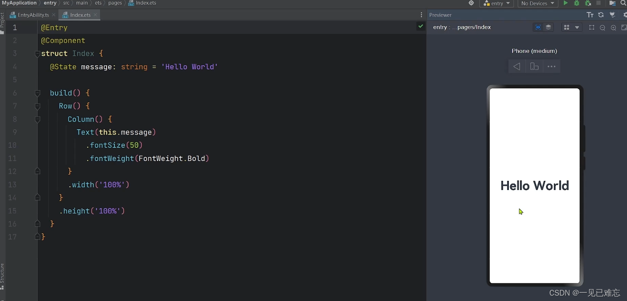Viewport: 627px width, 301px height.
Task: Click fold end marker on line 14
Action: tap(38, 197)
